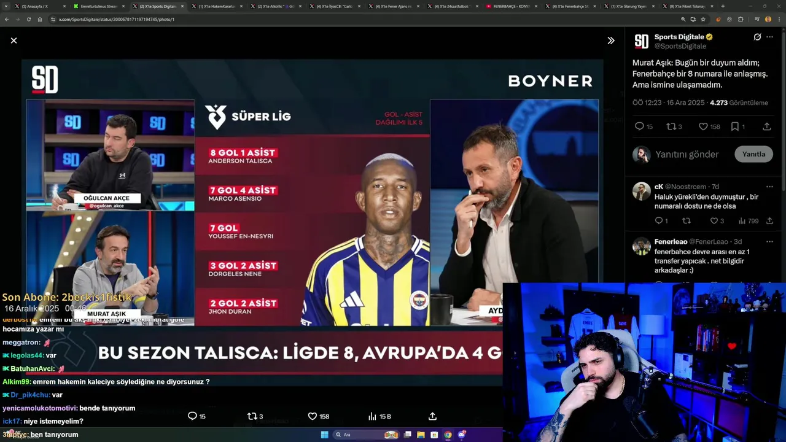Reply icon with 15 in side panel
This screenshot has width=786, height=442.
(644, 126)
